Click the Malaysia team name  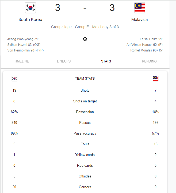point(139,20)
